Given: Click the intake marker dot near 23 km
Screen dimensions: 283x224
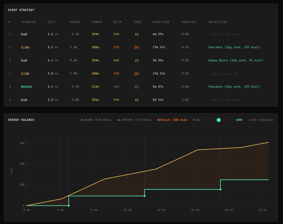Looking at the screenshot, I should pyautogui.click(x=220, y=189).
